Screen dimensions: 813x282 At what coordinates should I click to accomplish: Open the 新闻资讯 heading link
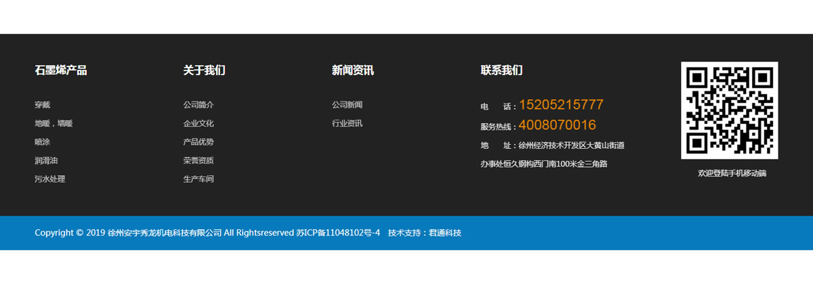pyautogui.click(x=352, y=70)
